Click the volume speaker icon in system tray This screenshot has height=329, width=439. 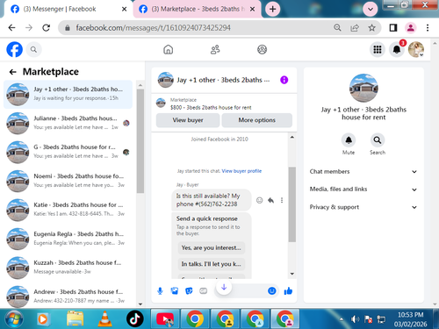pos(355,319)
